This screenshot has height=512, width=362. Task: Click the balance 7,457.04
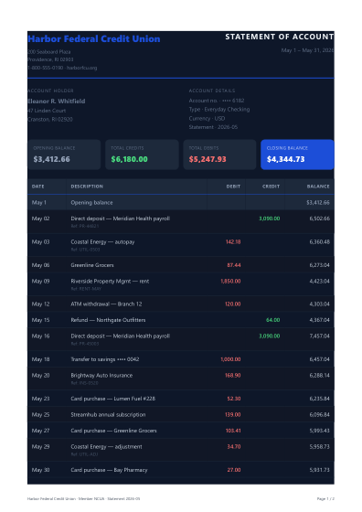pyautogui.click(x=320, y=336)
